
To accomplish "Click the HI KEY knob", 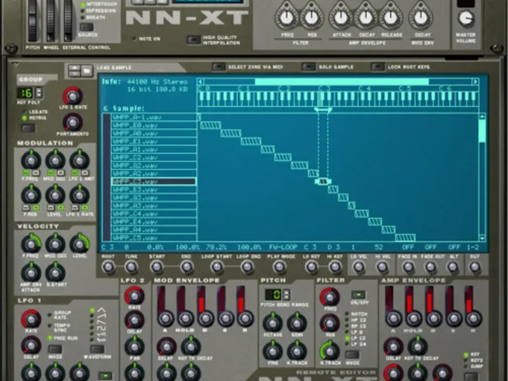I will click(x=335, y=267).
